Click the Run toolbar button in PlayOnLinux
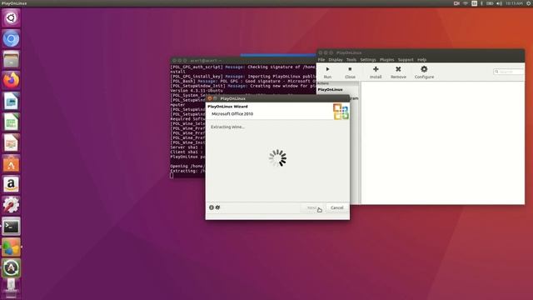This screenshot has width=533, height=300. (x=327, y=72)
